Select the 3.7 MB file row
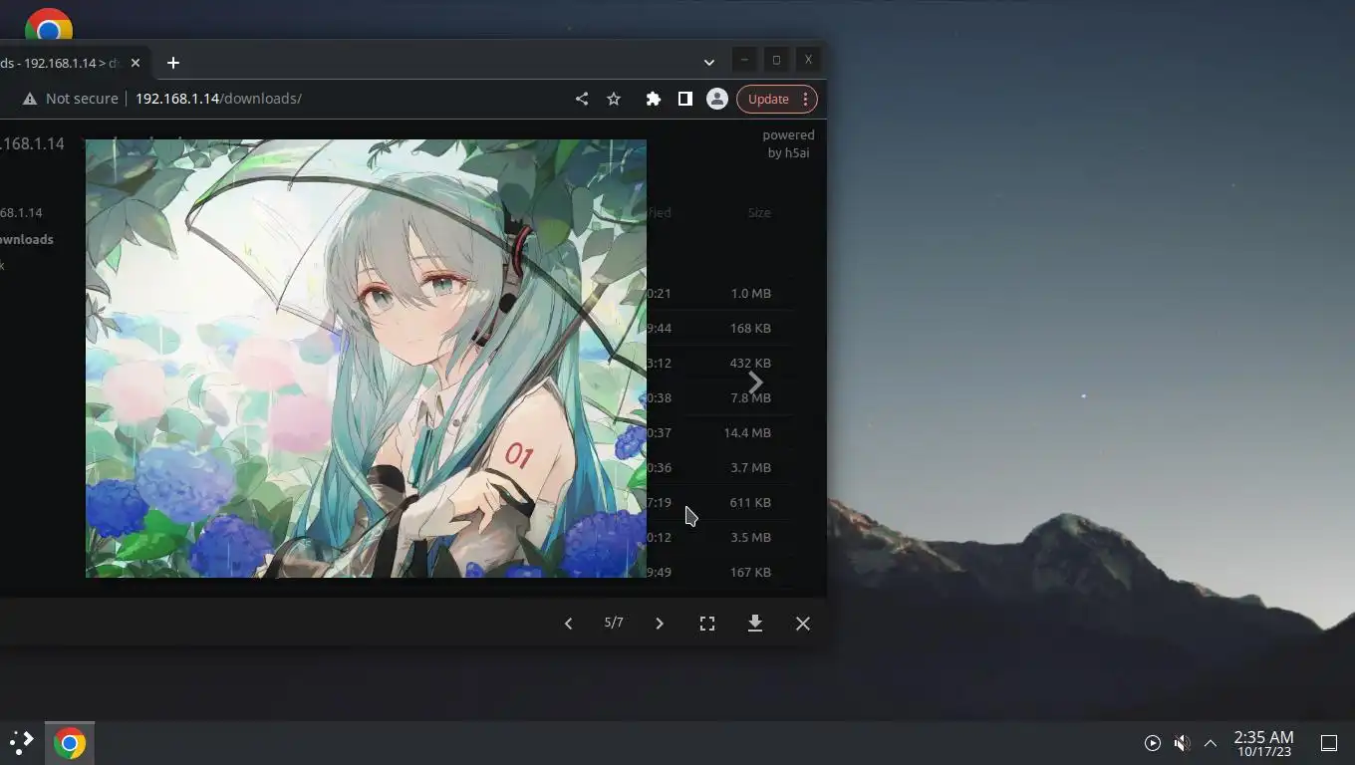1355x765 pixels. (x=719, y=467)
